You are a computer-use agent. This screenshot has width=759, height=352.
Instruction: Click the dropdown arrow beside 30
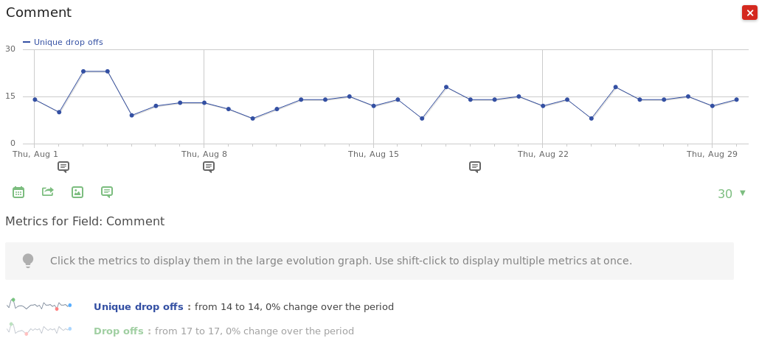tap(743, 193)
